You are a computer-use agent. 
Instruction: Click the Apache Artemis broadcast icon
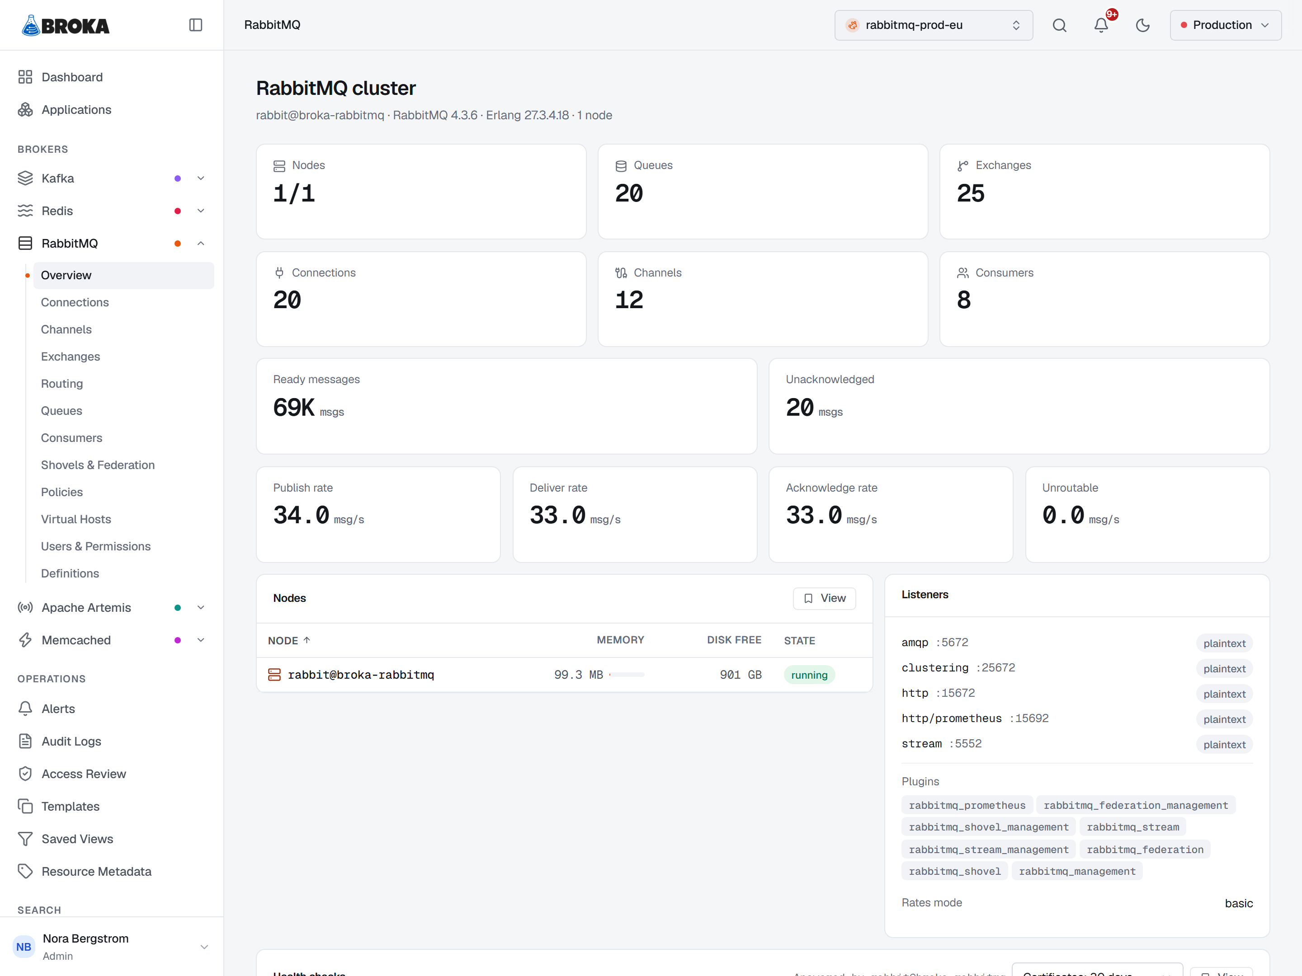coord(25,607)
